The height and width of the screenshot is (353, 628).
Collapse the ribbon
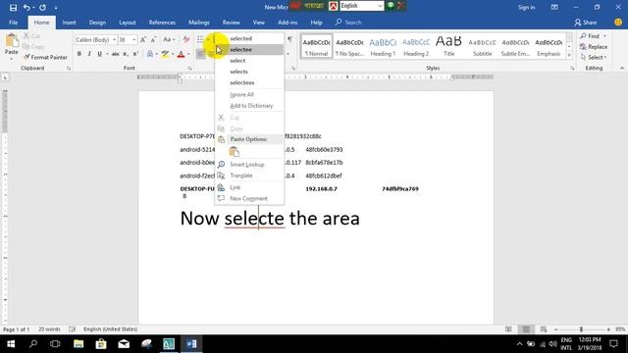click(x=622, y=69)
